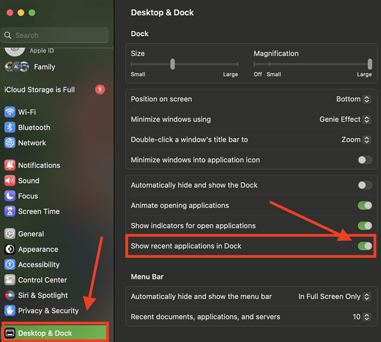Open Position on screen dropdown
The image size is (381, 342).
(x=353, y=99)
